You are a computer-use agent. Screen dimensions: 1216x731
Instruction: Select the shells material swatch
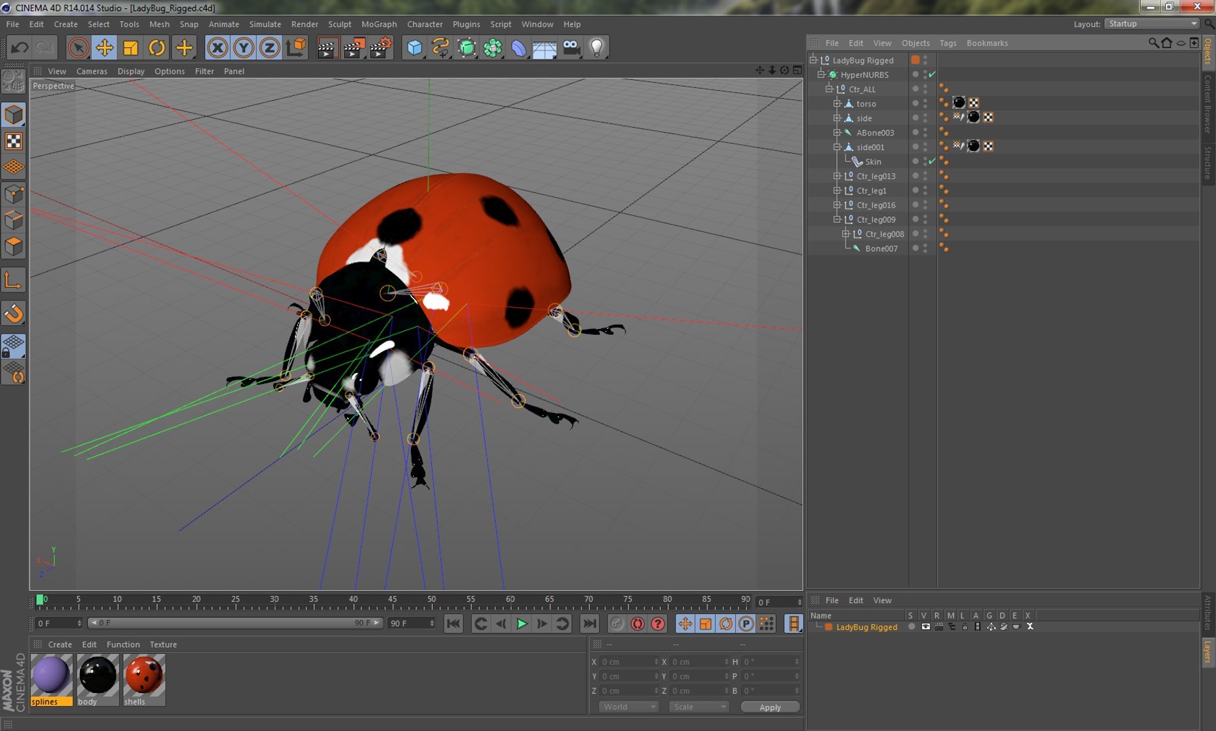(144, 680)
